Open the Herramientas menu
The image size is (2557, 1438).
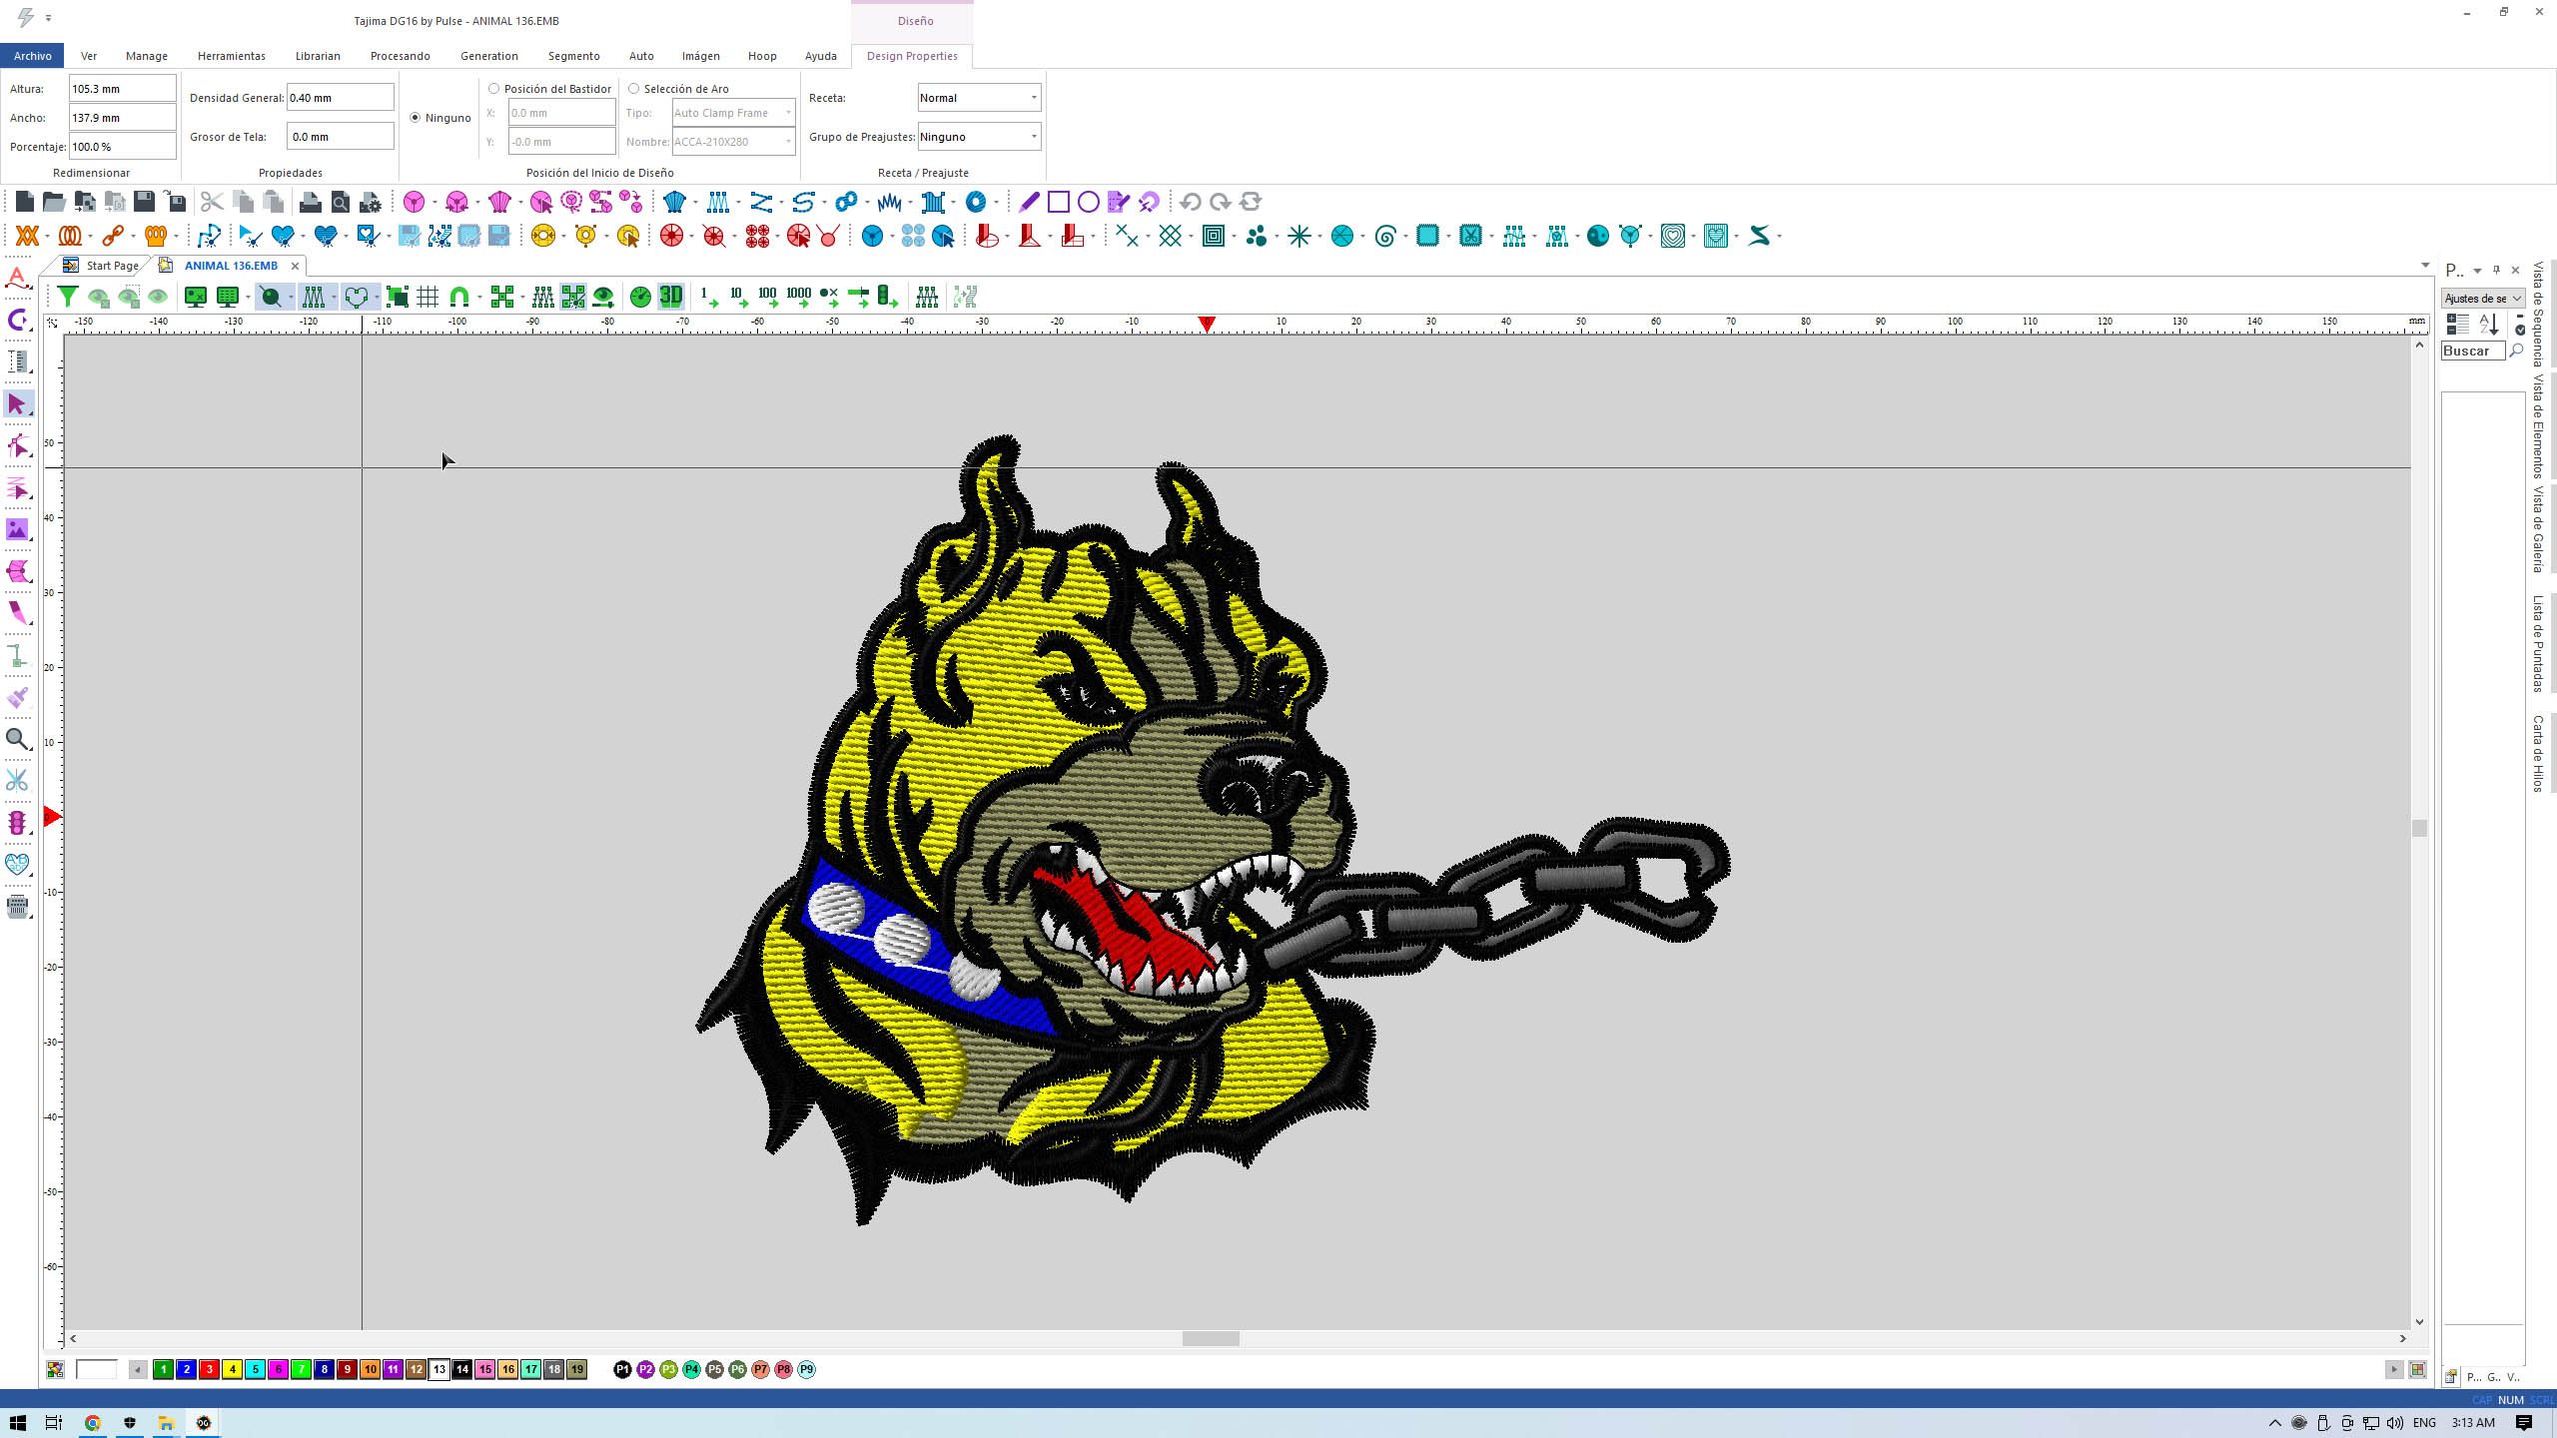coord(231,56)
